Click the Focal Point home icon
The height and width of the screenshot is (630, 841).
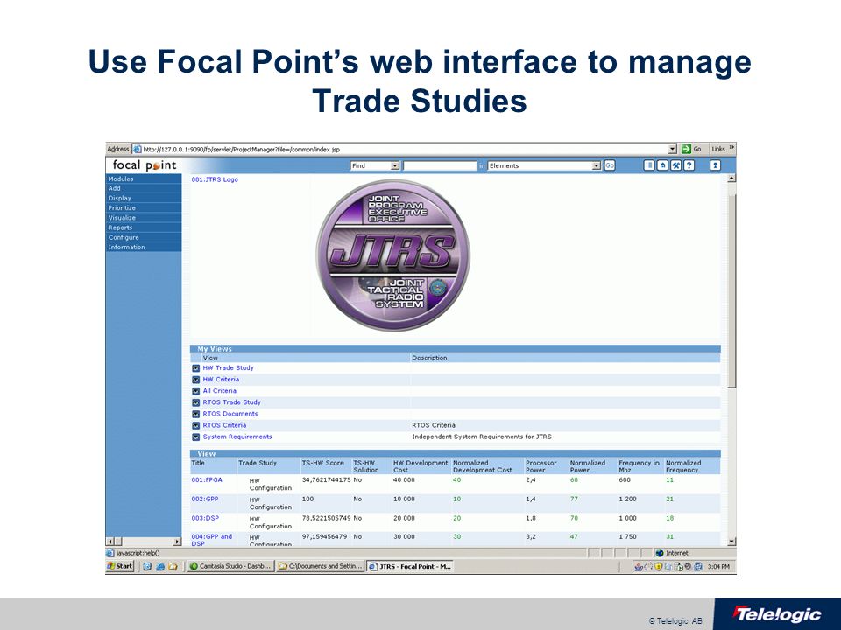tap(662, 165)
